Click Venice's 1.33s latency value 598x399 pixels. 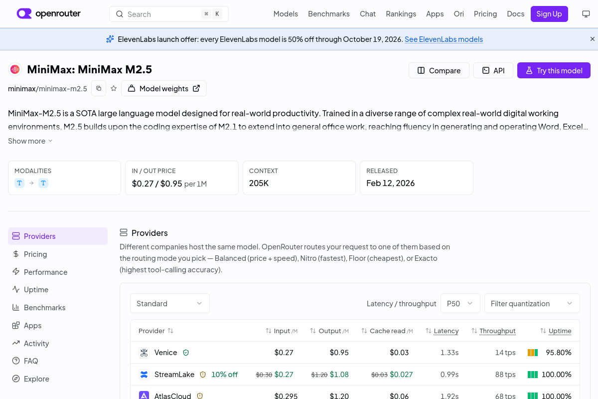coord(449,353)
